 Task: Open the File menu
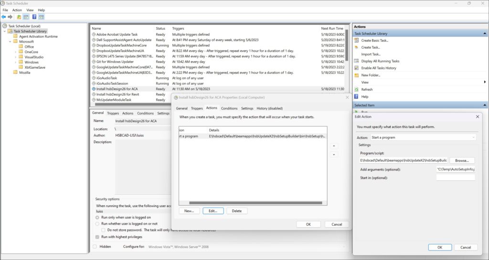pos(5,10)
